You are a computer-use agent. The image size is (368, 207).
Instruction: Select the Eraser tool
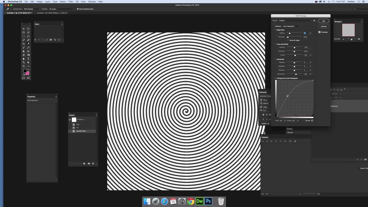point(24,55)
